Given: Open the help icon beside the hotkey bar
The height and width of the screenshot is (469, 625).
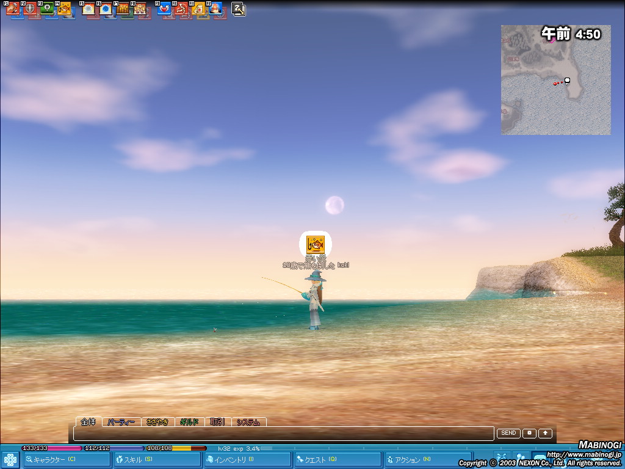Looking at the screenshot, I should (x=239, y=9).
